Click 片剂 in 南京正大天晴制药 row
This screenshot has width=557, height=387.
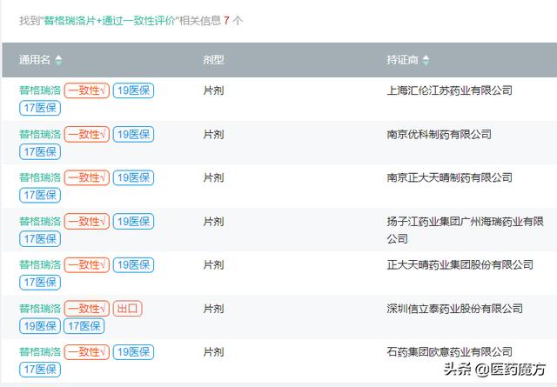click(x=213, y=177)
